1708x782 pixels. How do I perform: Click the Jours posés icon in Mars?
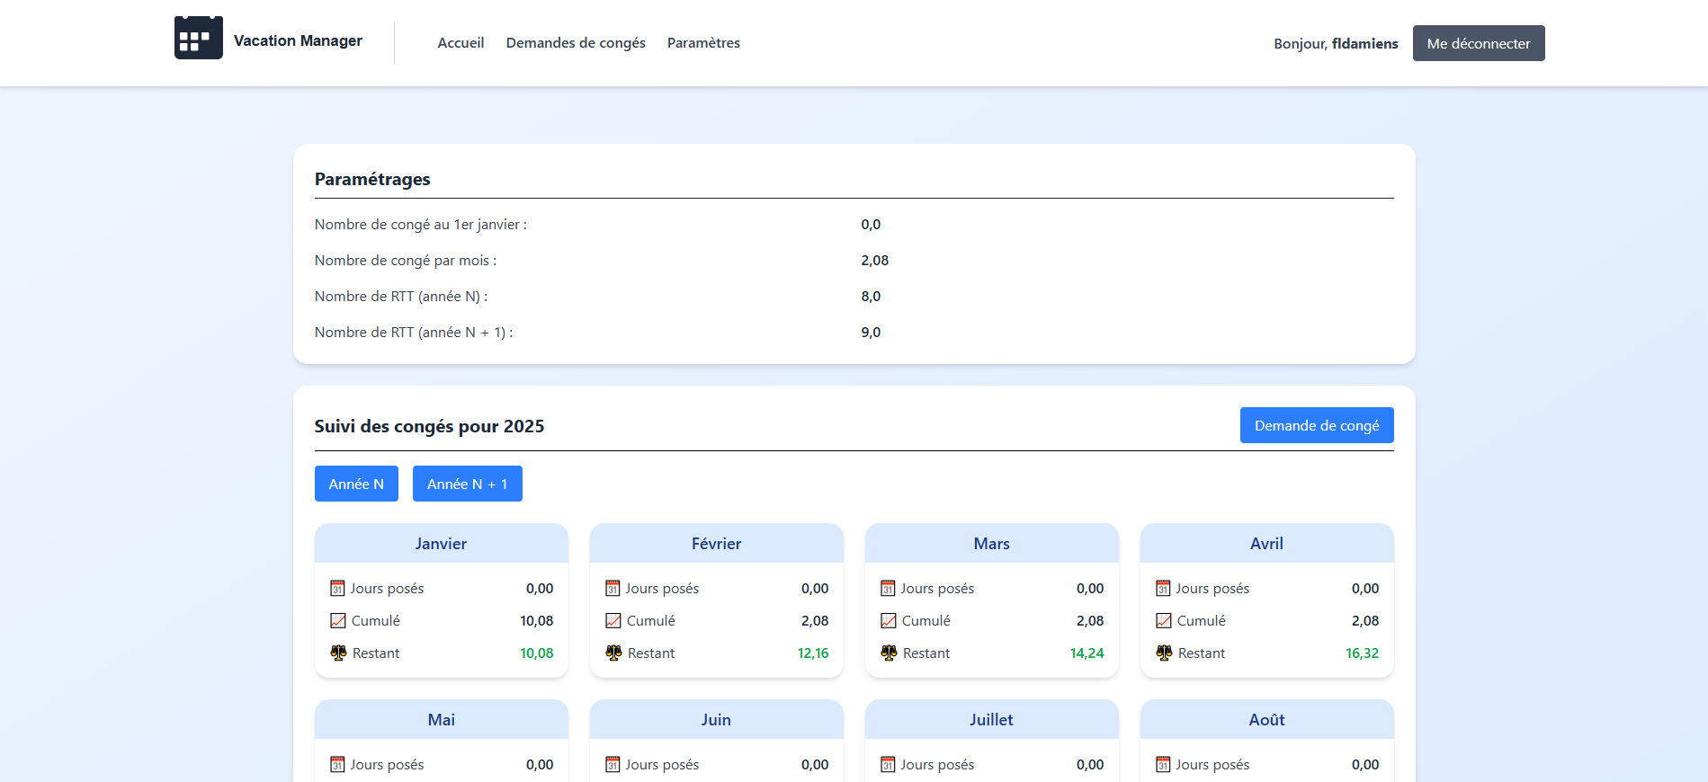click(888, 589)
